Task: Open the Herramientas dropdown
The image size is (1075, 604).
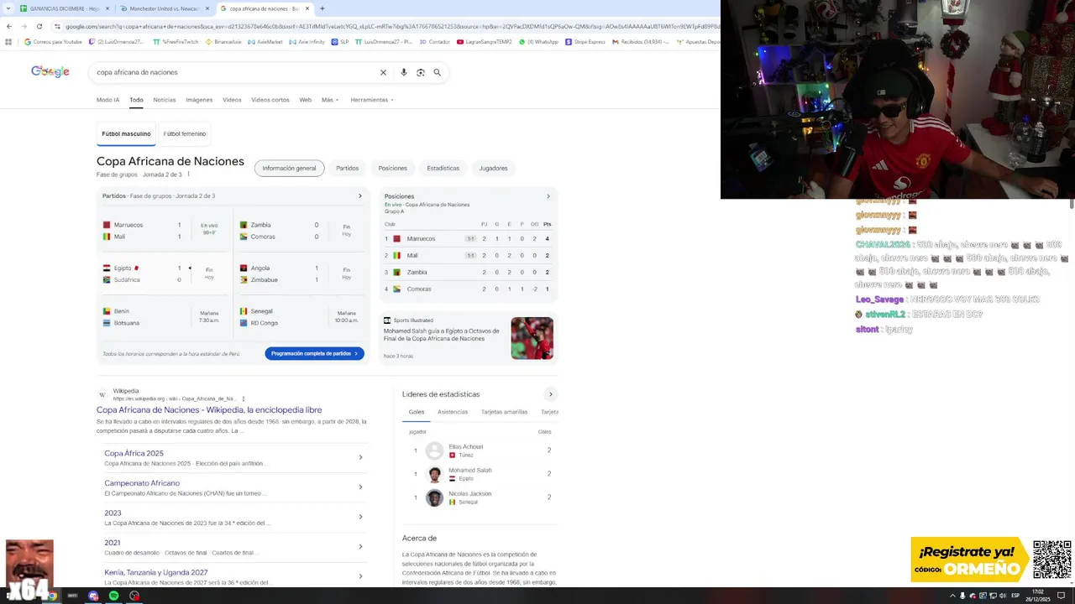Action: [x=372, y=100]
